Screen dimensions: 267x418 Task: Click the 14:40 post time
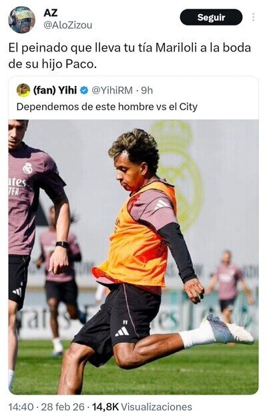point(21,407)
